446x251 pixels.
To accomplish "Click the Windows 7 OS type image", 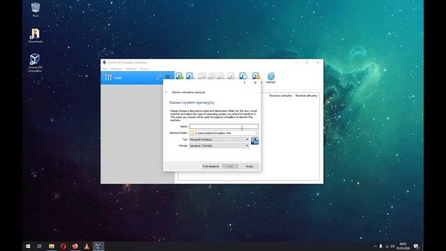I will point(254,141).
